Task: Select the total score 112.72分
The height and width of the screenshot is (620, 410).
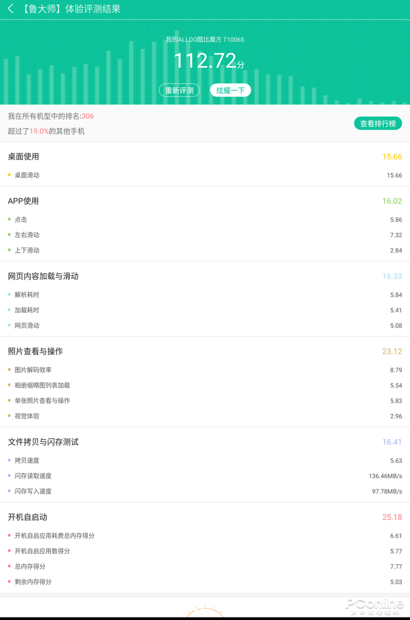Action: coord(209,61)
